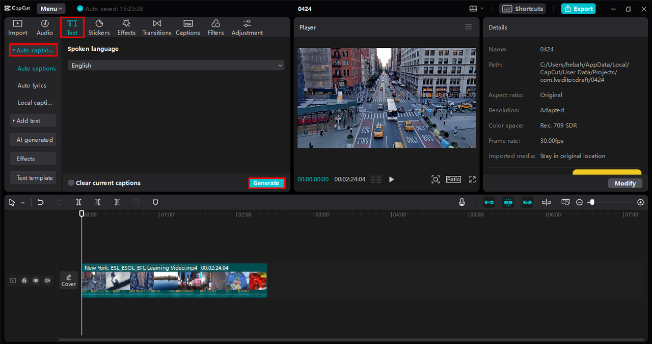Click the microphone record voiceover icon
Screen dimensions: 652x344
(461, 202)
